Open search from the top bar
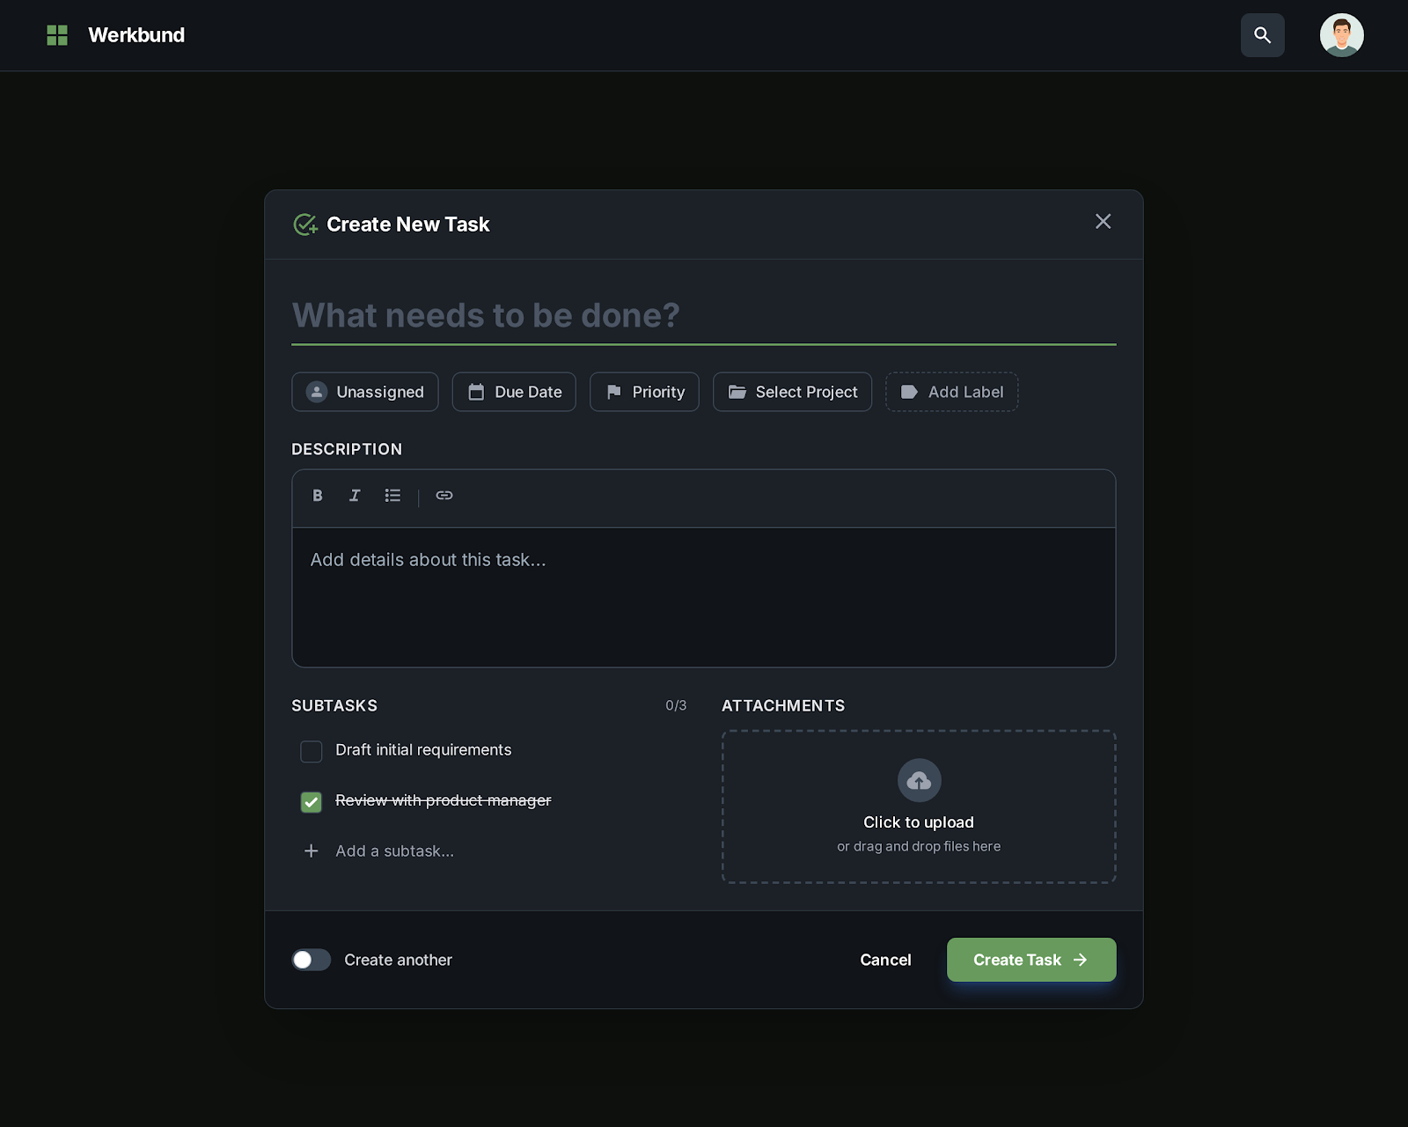The height and width of the screenshot is (1127, 1408). tap(1262, 35)
